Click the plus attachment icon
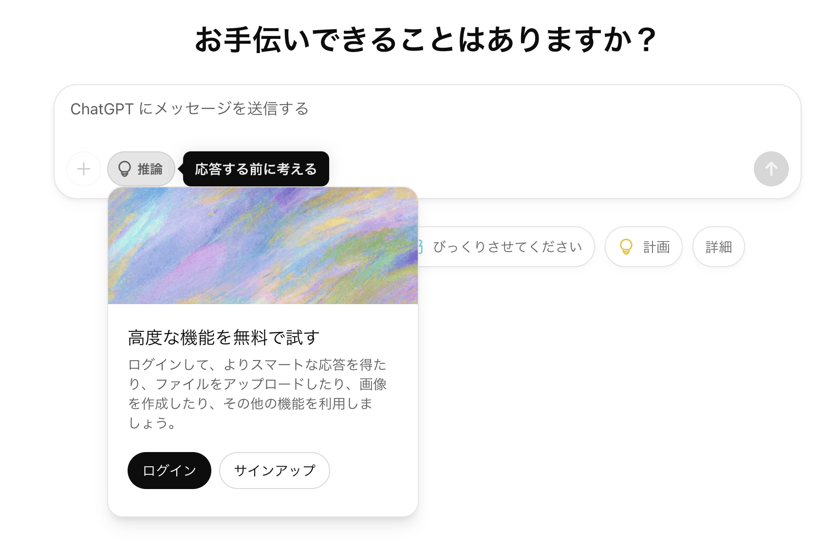This screenshot has width=821, height=545. [84, 169]
